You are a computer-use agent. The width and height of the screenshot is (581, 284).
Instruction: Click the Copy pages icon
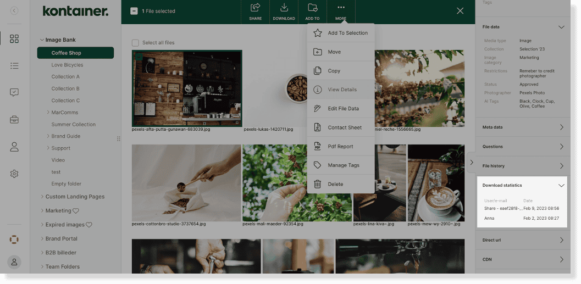tap(318, 71)
